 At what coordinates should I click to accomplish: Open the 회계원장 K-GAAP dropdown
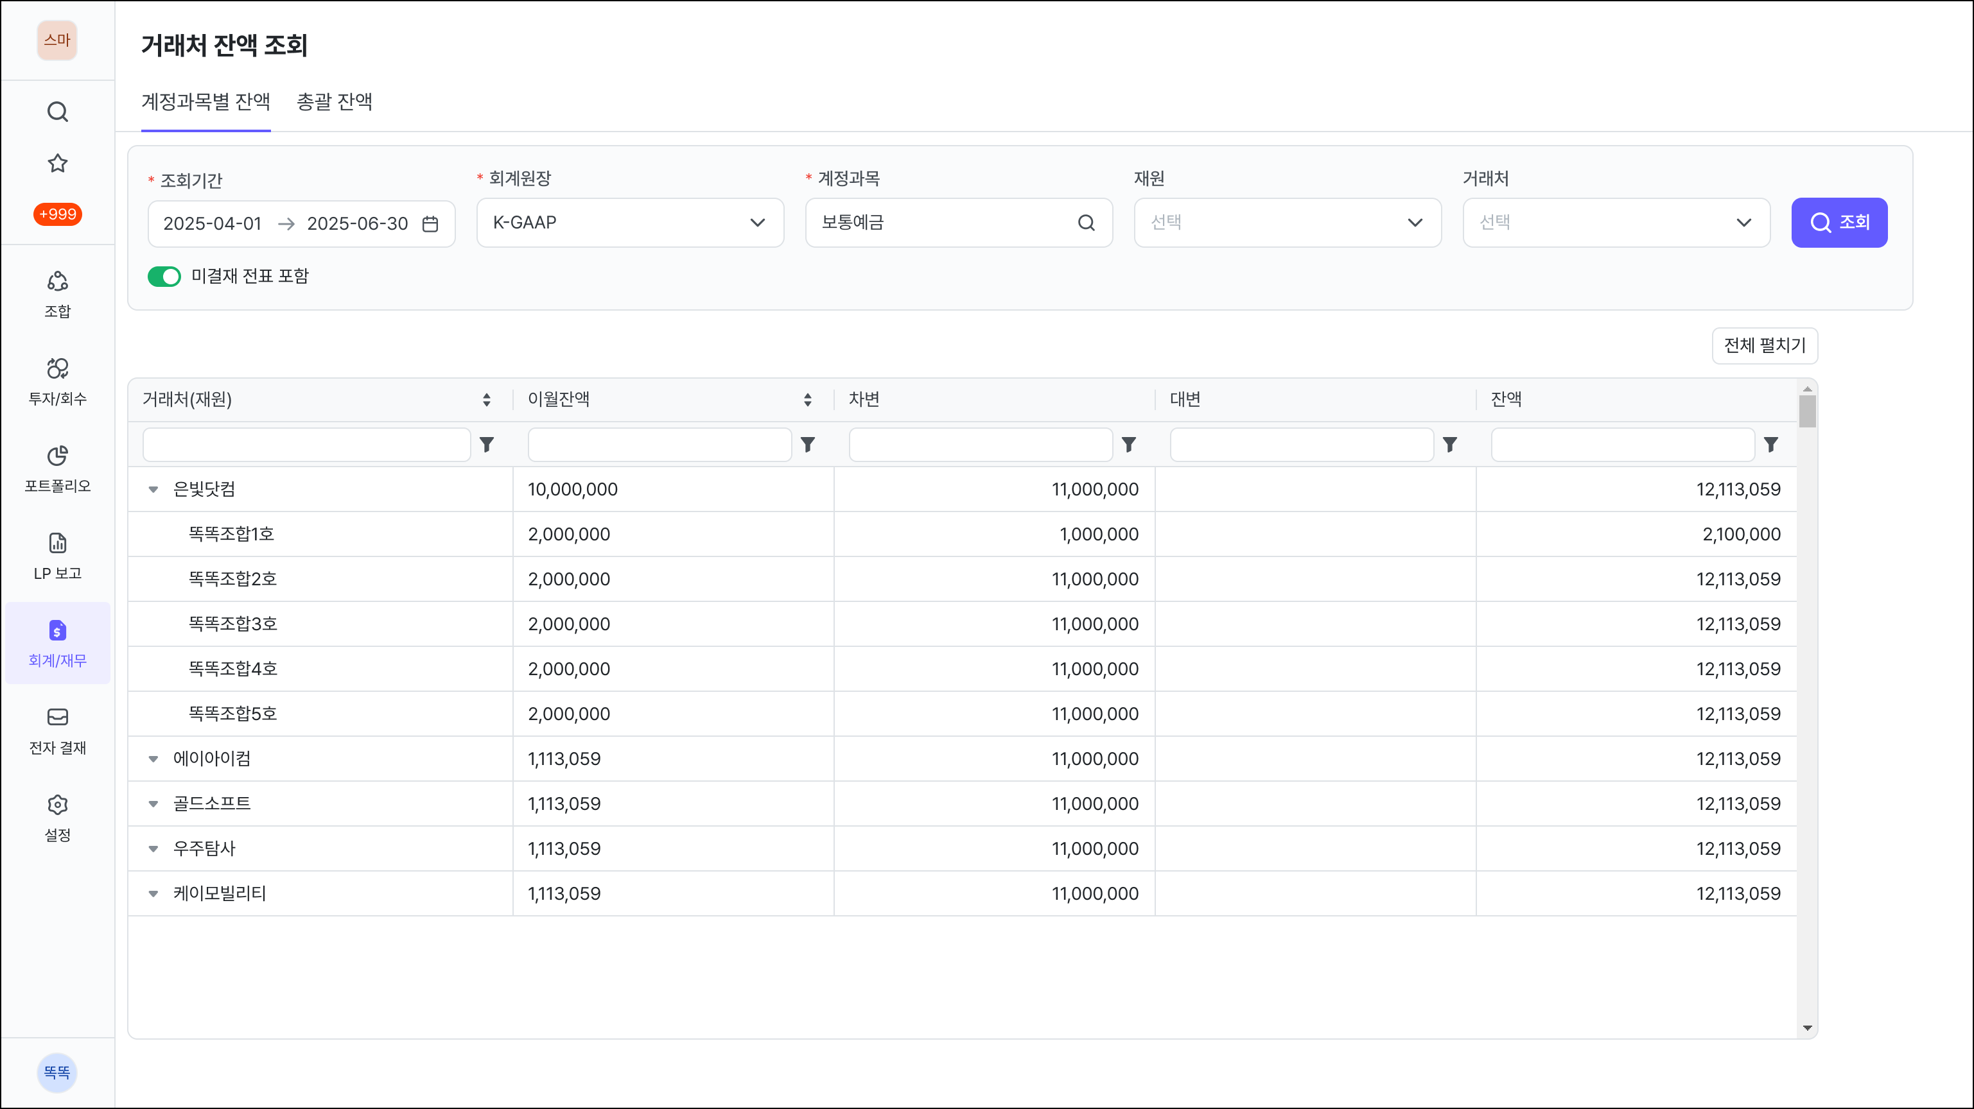(630, 223)
